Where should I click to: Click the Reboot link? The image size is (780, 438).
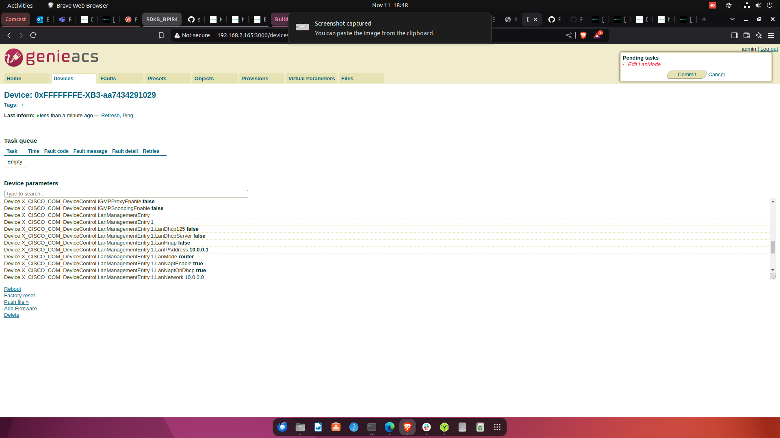pyautogui.click(x=13, y=289)
